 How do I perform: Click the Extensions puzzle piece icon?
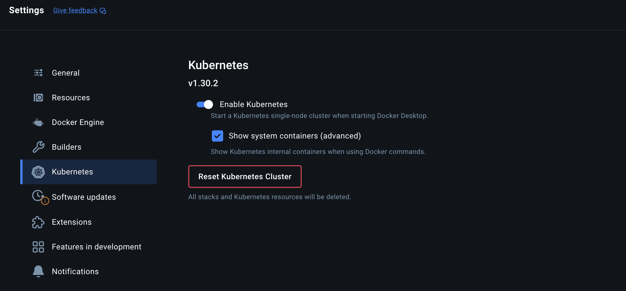[x=38, y=222]
